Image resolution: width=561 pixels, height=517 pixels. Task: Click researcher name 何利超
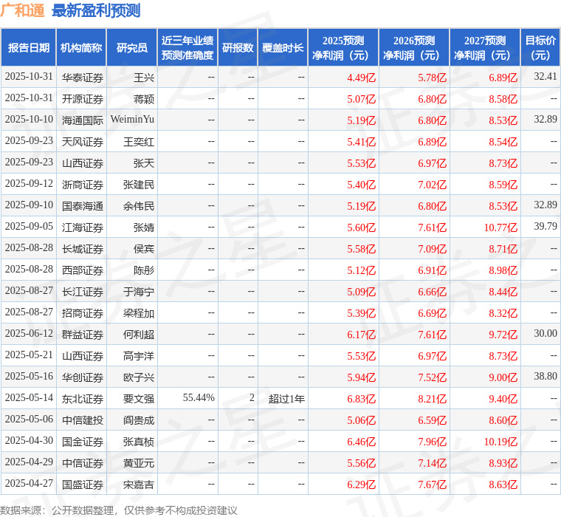click(139, 335)
